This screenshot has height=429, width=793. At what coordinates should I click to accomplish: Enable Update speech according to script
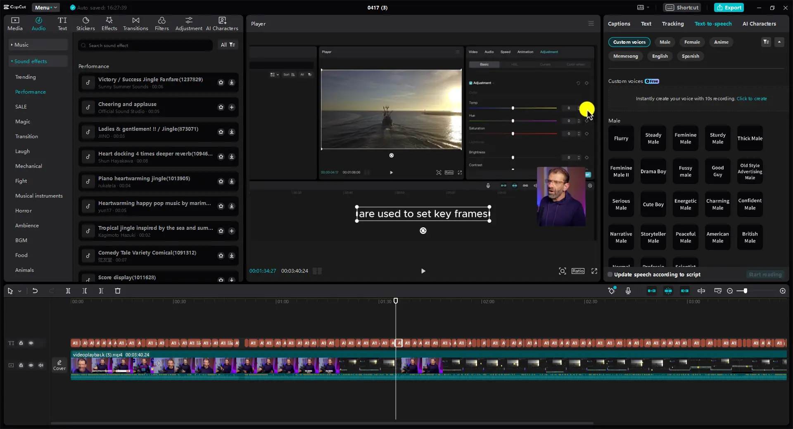(x=610, y=275)
